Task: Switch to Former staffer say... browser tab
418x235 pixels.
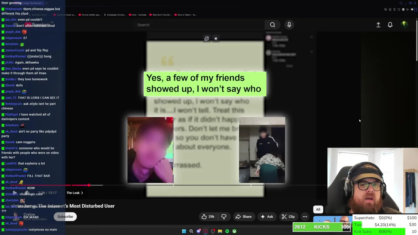Action: [x=89, y=15]
